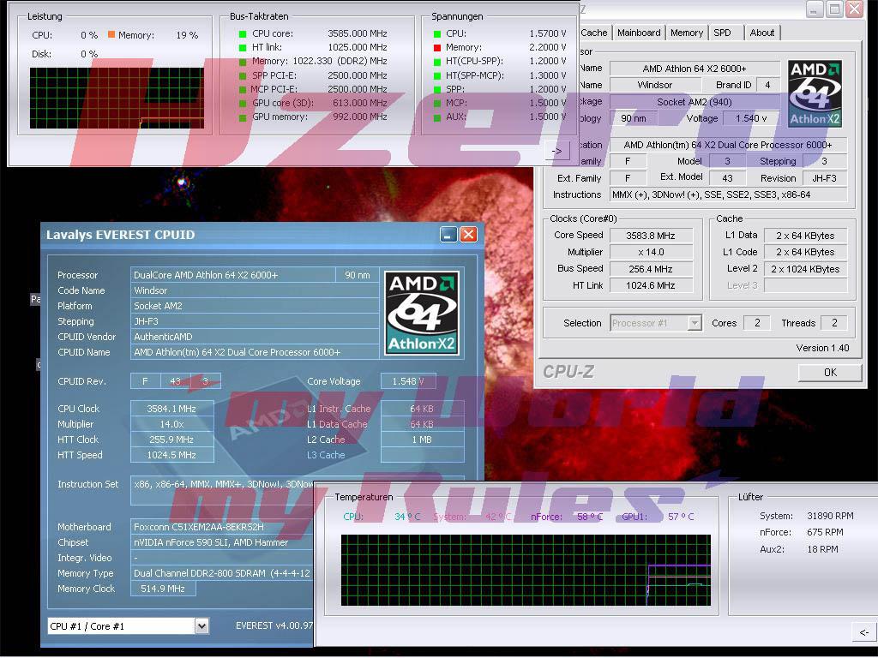Select the indicator next to GPU core (3D)
The width and height of the screenshot is (878, 658).
coord(243,104)
